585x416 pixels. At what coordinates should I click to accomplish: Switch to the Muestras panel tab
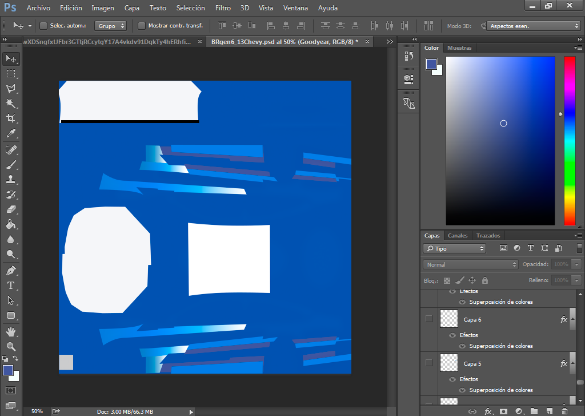tap(459, 48)
